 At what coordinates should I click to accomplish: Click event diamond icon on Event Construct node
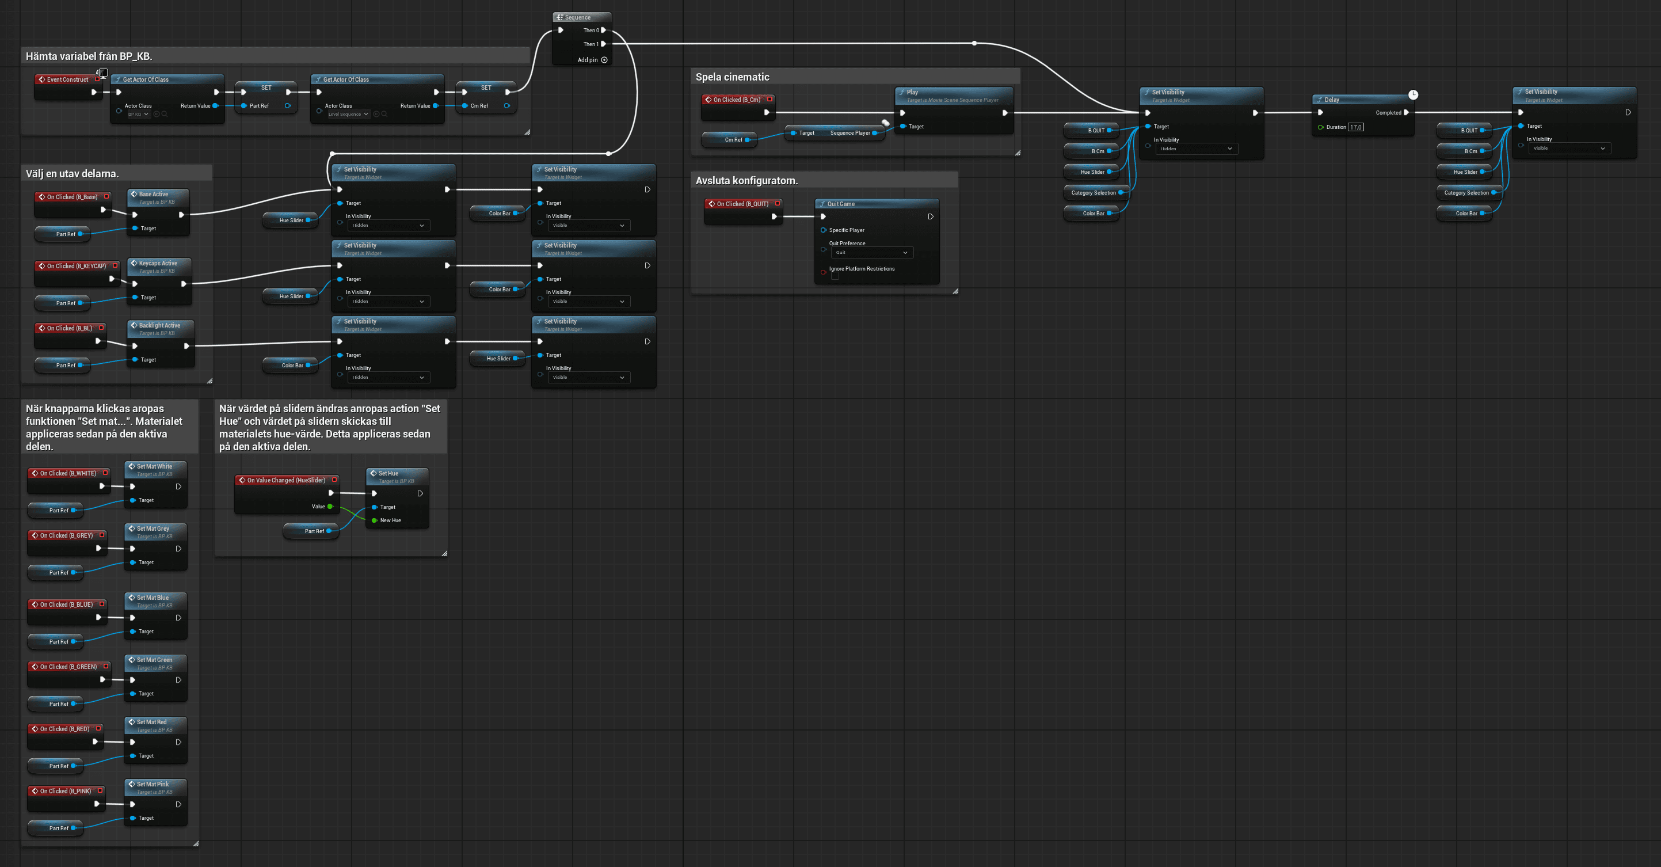[x=42, y=79]
